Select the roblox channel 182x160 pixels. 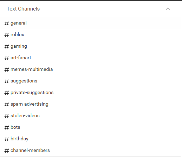tap(90, 35)
